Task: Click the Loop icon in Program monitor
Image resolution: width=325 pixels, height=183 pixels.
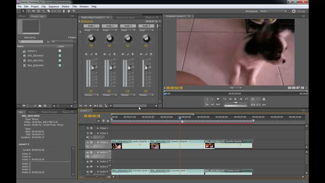Action: coord(253,99)
